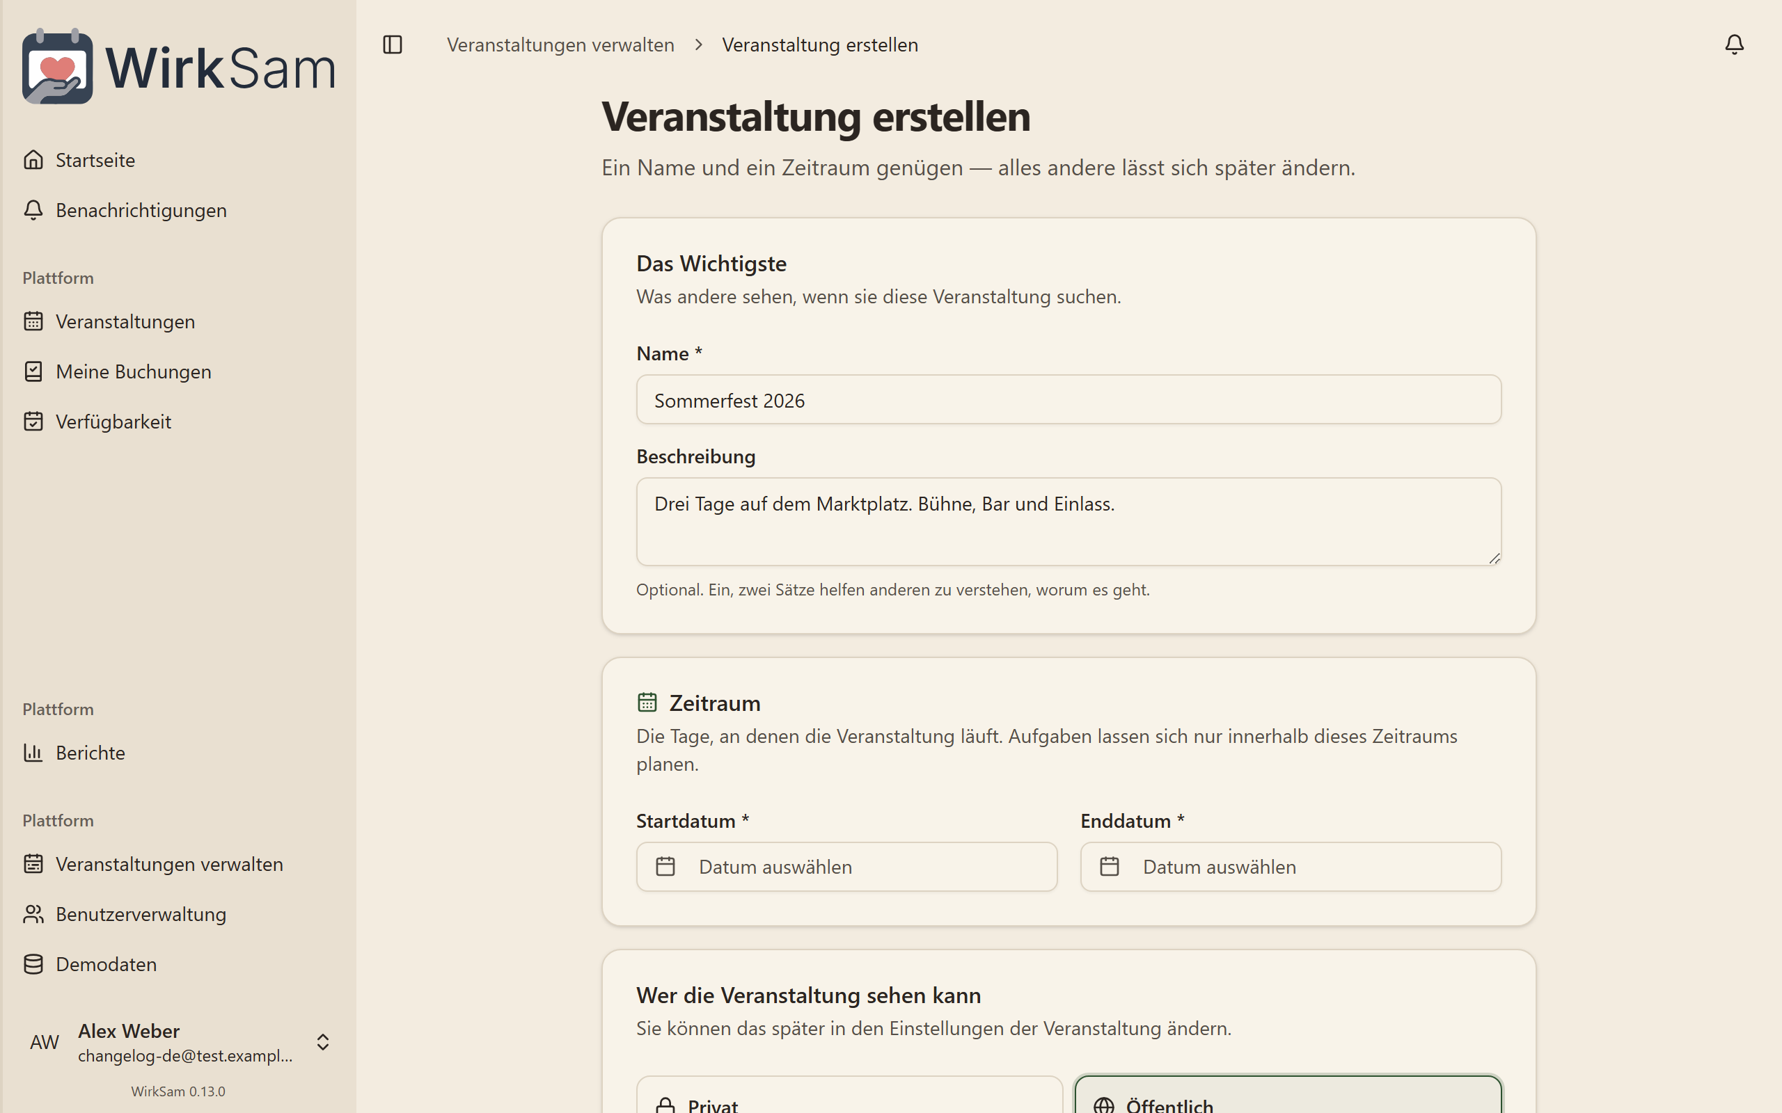Click the Veranstaltung erstellen page heading
Viewport: 1782px width, 1113px height.
pyautogui.click(x=816, y=116)
